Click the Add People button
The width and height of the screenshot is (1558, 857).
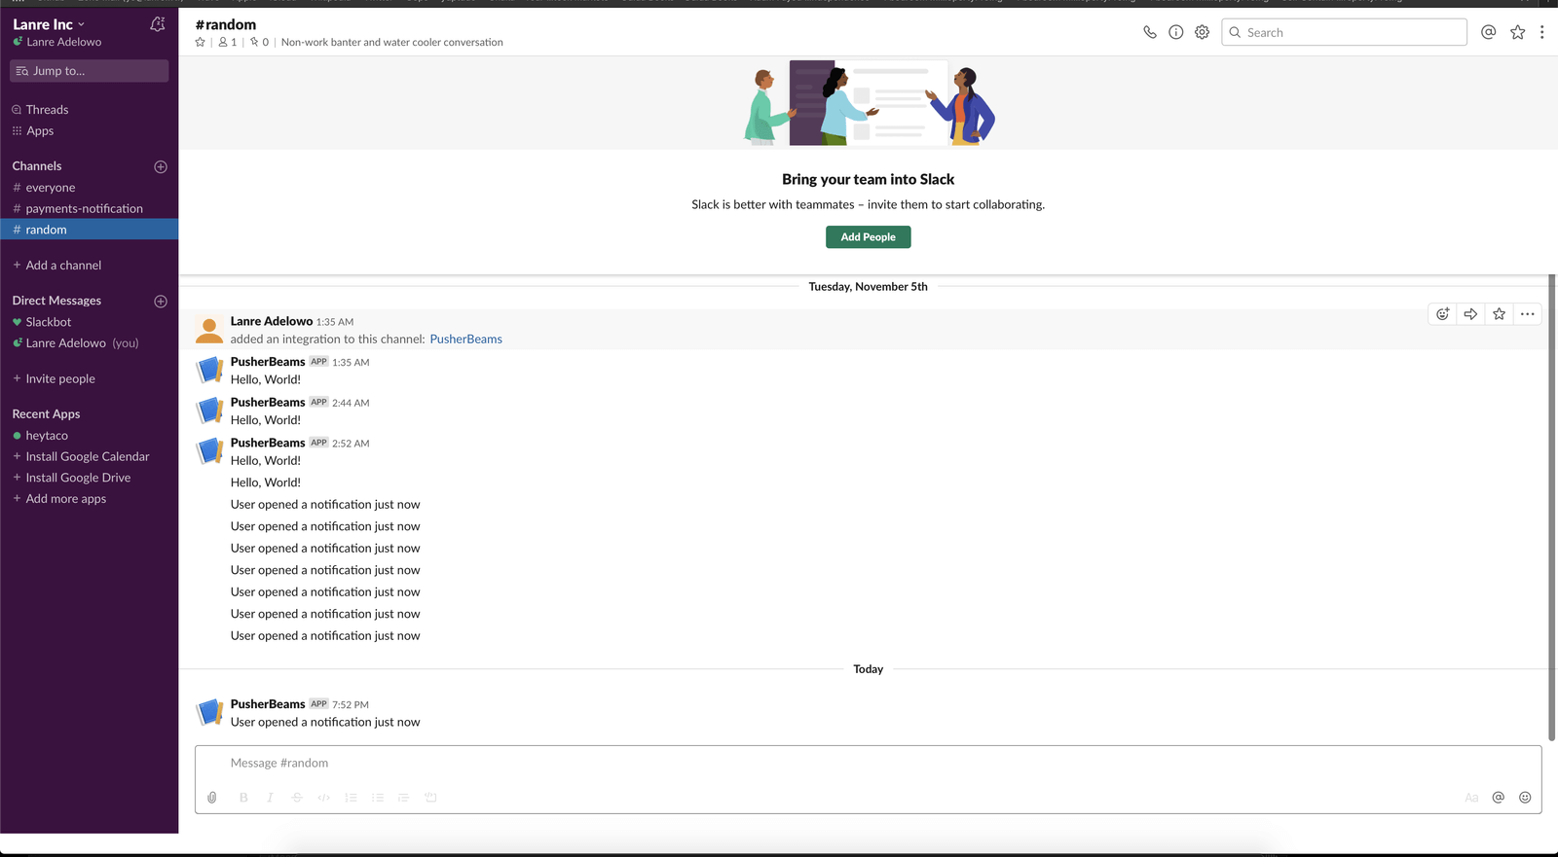(x=869, y=237)
